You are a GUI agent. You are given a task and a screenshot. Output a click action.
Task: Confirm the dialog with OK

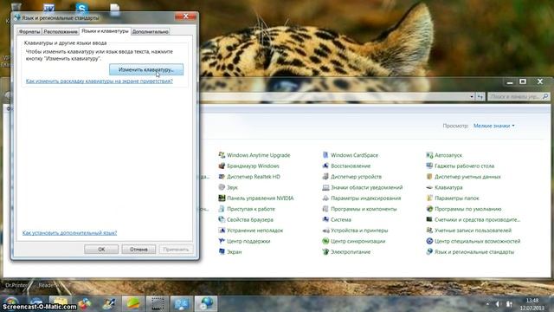pos(101,250)
